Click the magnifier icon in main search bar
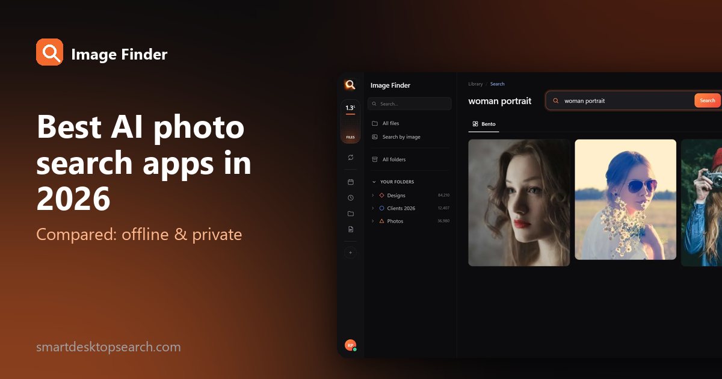 tap(556, 101)
